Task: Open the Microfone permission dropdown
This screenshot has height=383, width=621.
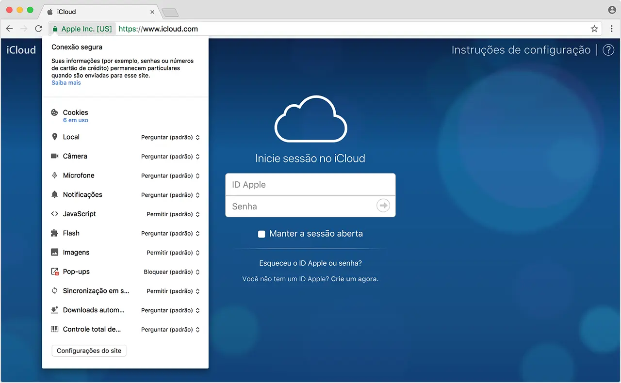Action: [170, 176]
